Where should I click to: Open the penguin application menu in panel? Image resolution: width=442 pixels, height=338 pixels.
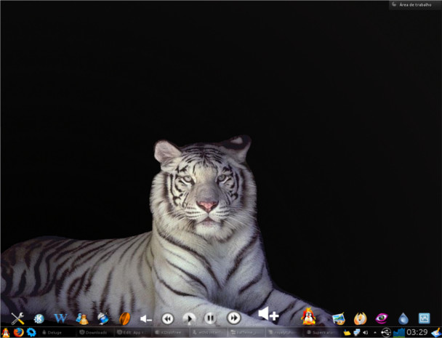pyautogui.click(x=5, y=333)
